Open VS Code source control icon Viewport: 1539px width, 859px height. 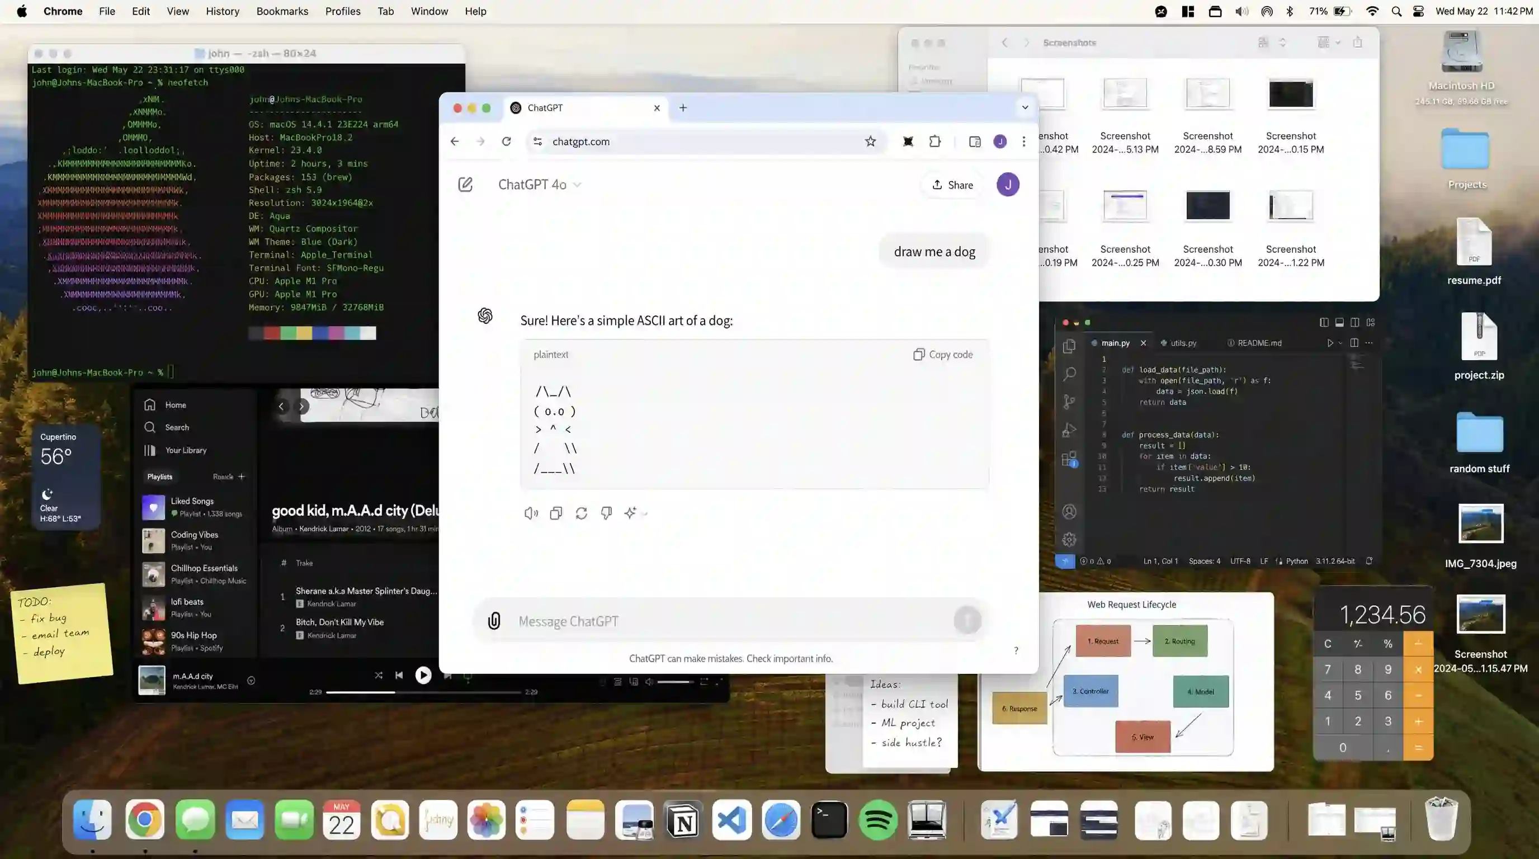pyautogui.click(x=1069, y=402)
